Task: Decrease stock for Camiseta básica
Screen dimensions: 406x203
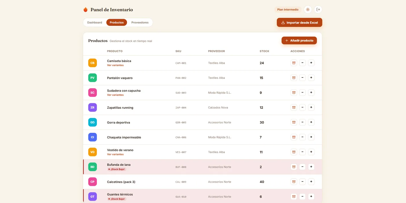Action: [302, 63]
